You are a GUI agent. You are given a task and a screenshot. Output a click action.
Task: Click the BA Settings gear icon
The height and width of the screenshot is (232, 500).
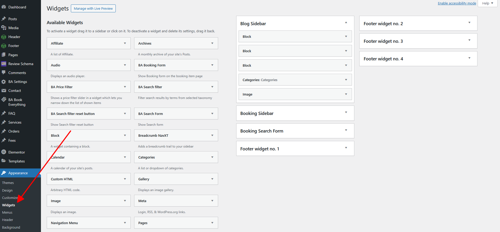click(4, 82)
